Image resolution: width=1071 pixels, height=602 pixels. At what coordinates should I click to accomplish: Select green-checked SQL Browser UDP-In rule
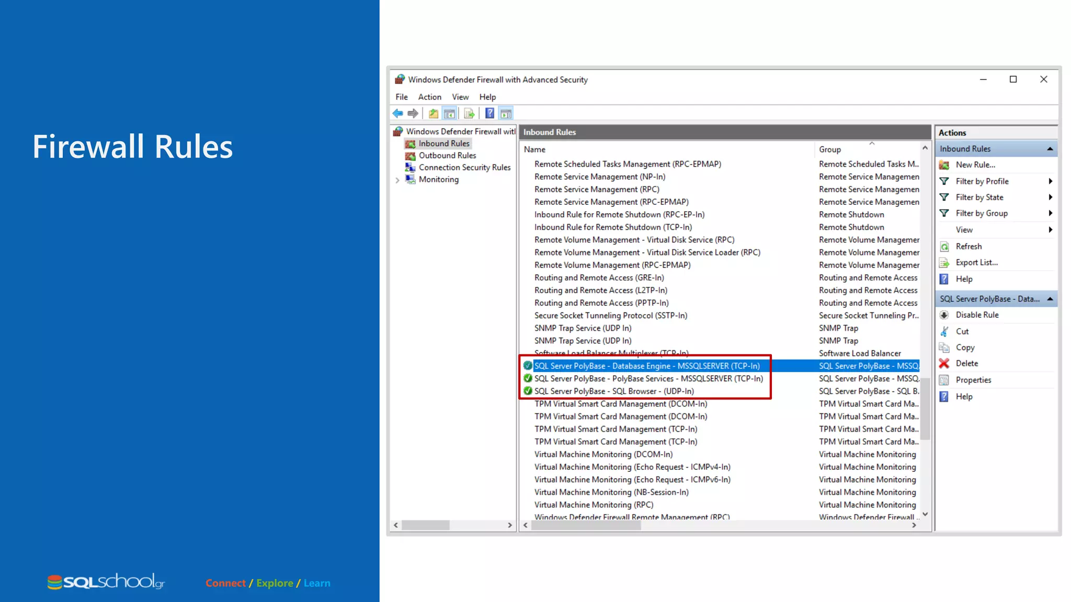(x=613, y=391)
